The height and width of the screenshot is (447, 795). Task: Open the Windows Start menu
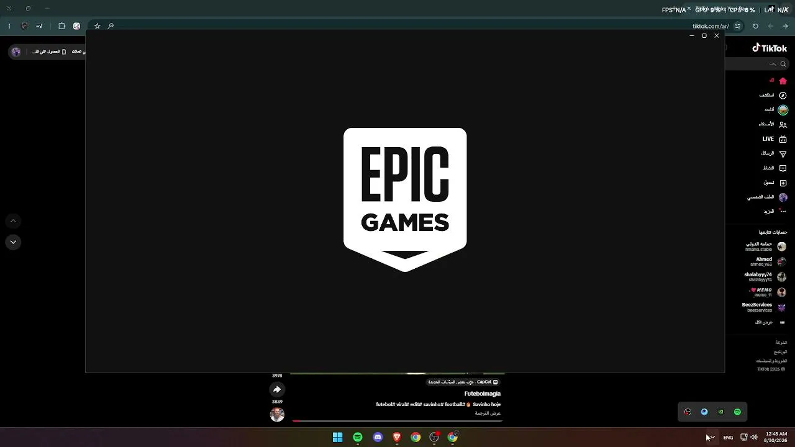[337, 437]
